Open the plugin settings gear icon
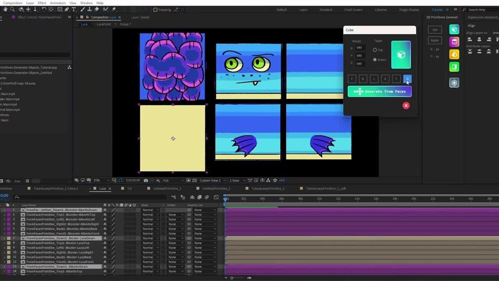Screen dimensions: 499x281 click(x=454, y=83)
